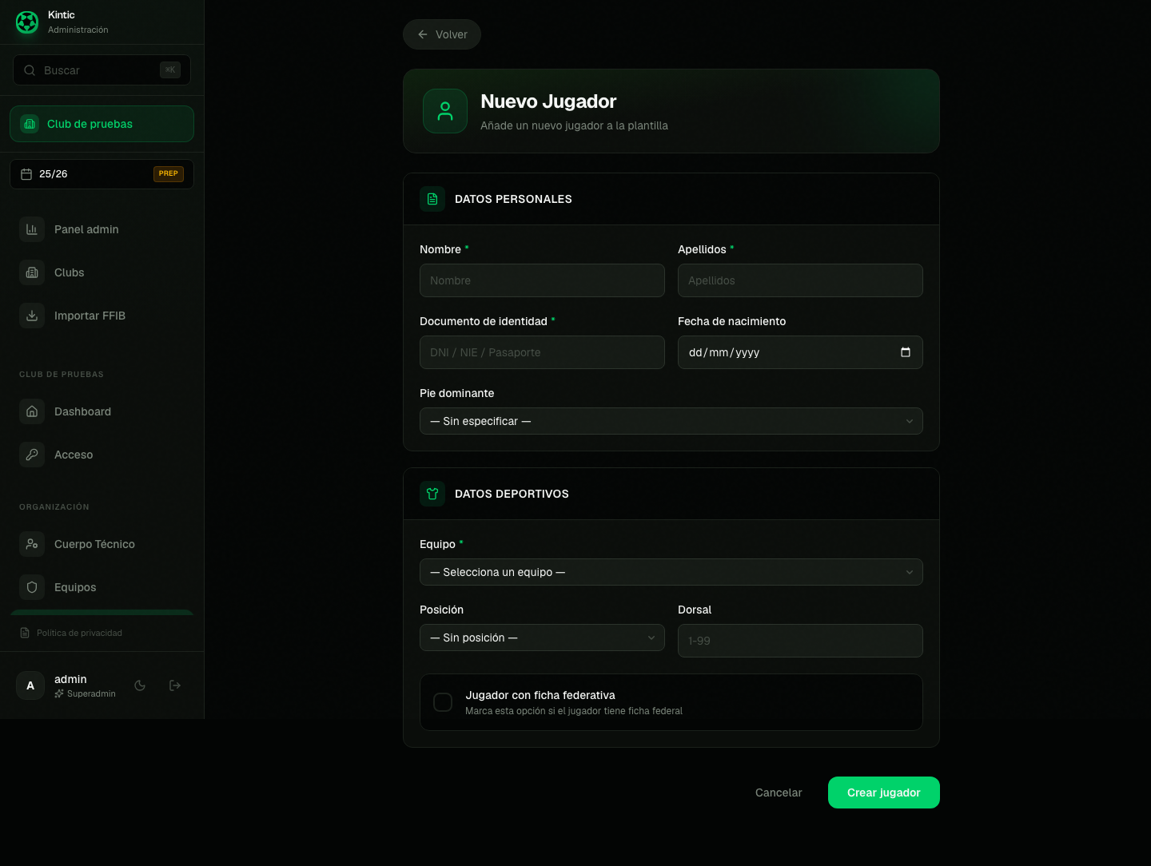Screen dimensions: 1151x866
Task: Click the search magnifier icon
Action: 30,70
